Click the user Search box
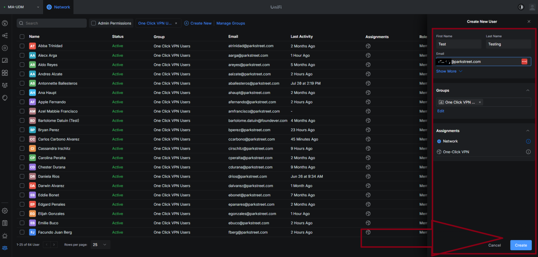 click(51, 23)
